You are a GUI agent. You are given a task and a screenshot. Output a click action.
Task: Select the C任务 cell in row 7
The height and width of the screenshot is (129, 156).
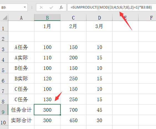coord(21,89)
